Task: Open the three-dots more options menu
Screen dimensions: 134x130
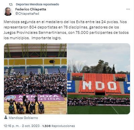Action: point(128,9)
